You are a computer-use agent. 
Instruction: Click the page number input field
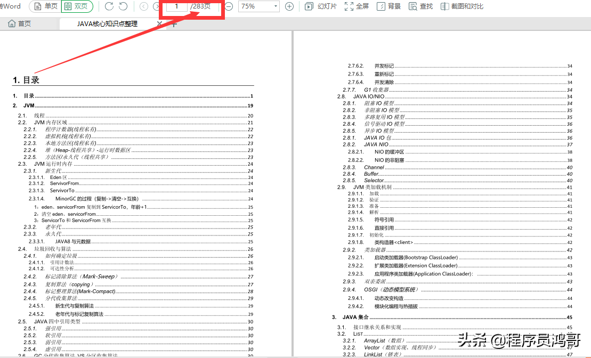coord(176,6)
